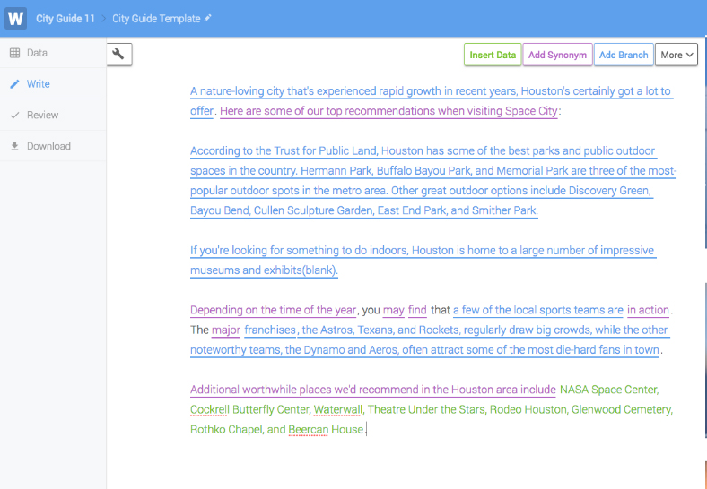The image size is (707, 489).
Task: Click the pencil icon beside City Guide Template
Action: 209,18
